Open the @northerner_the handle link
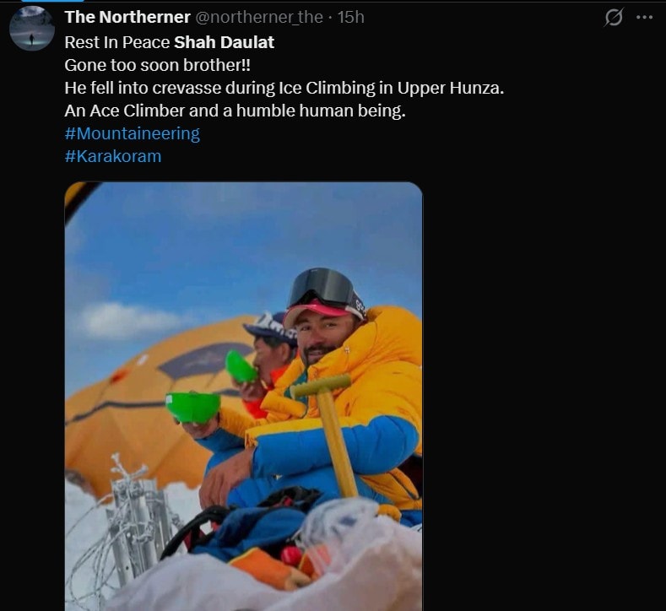Viewport: 666px width, 611px height. [x=259, y=17]
